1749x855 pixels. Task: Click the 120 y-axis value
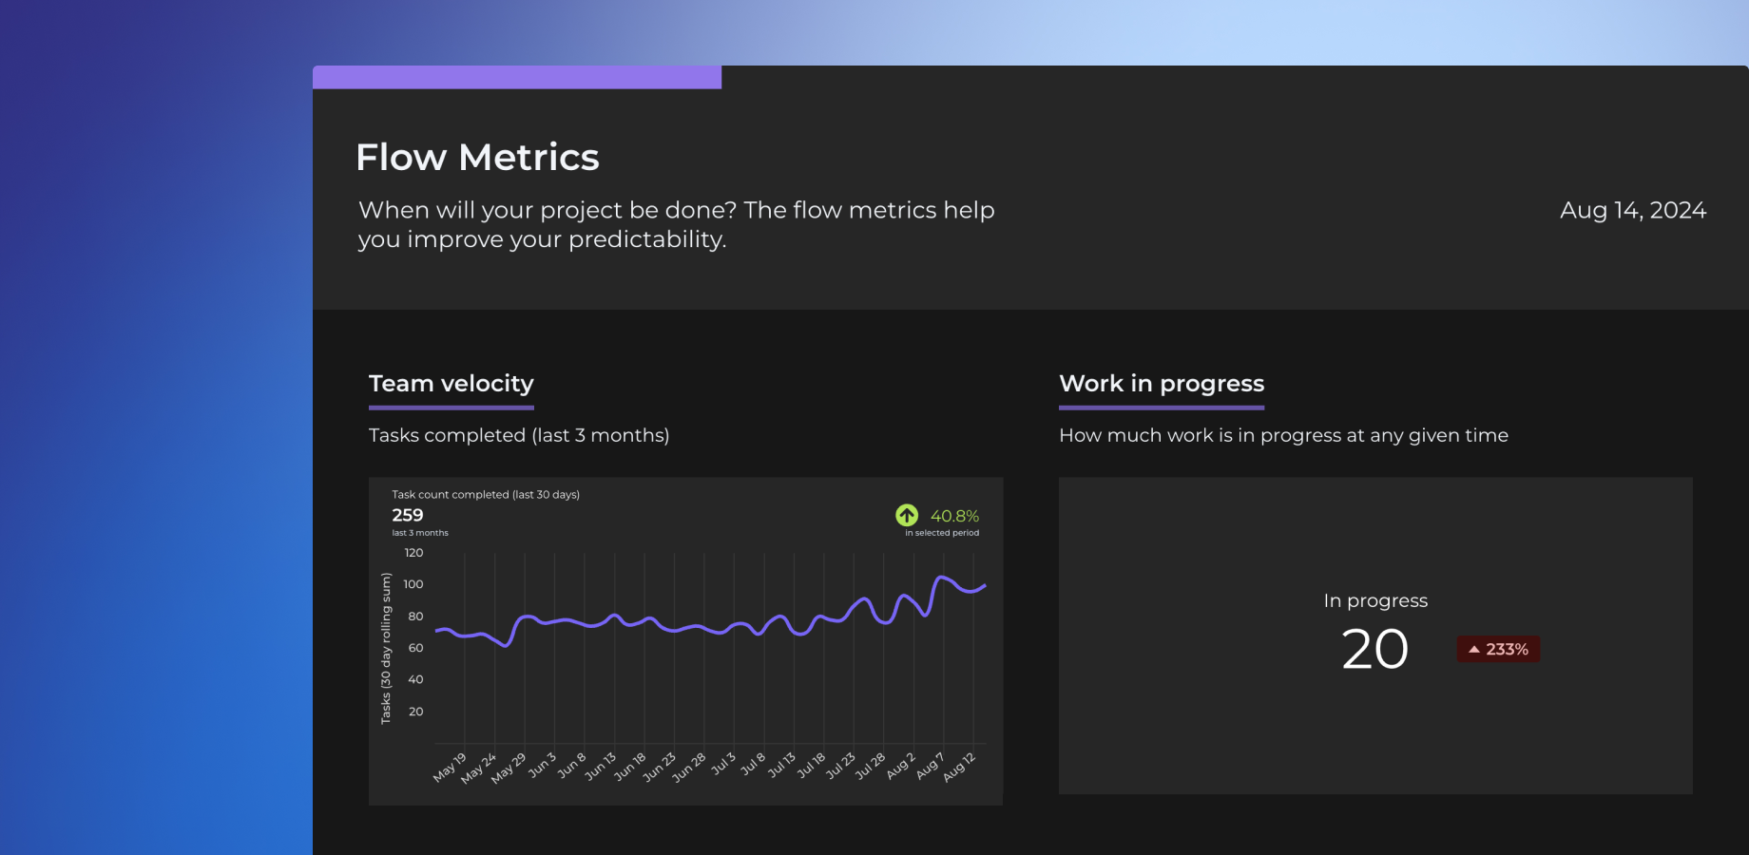413,553
